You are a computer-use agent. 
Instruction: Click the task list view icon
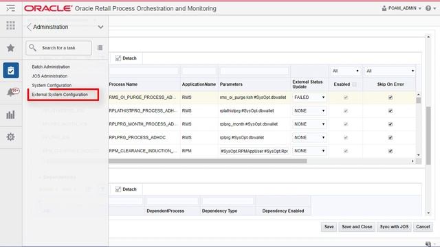100,48
